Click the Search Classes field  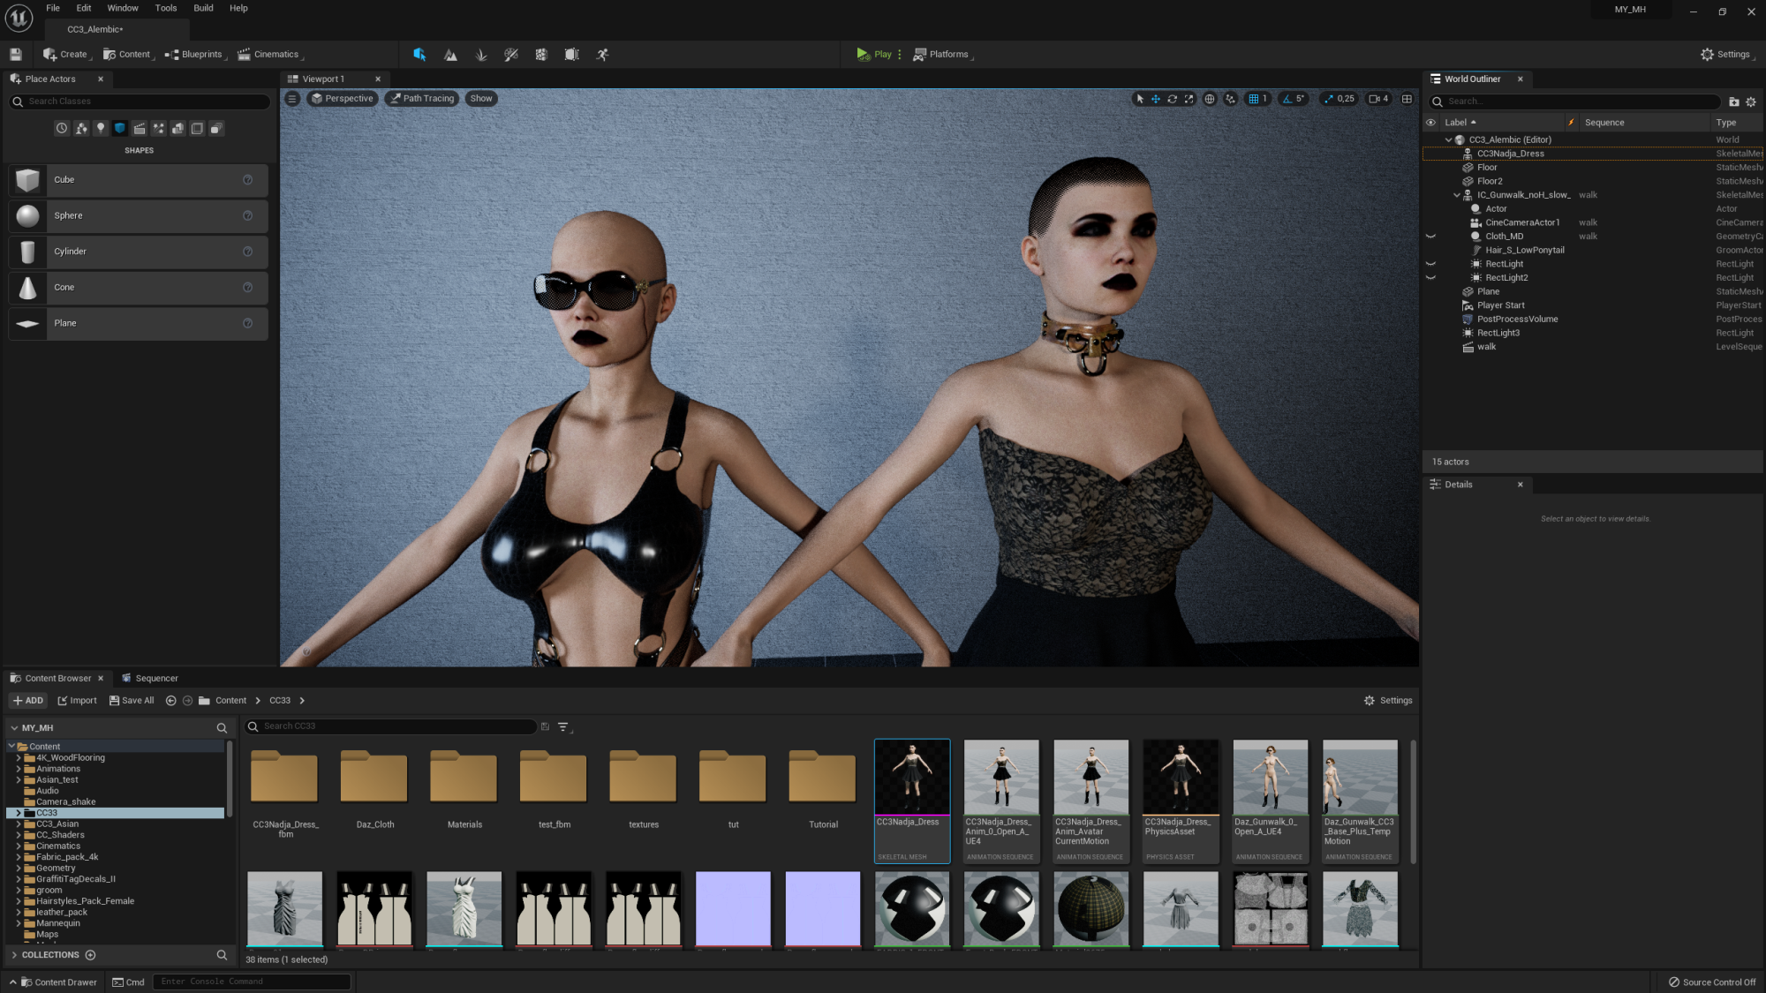(140, 102)
